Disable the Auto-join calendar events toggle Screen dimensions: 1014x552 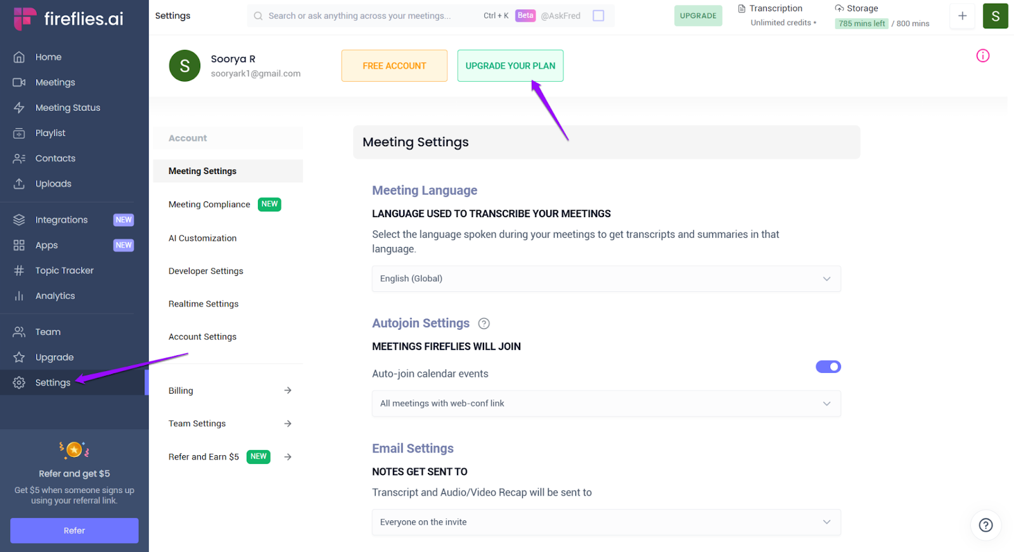pos(828,367)
